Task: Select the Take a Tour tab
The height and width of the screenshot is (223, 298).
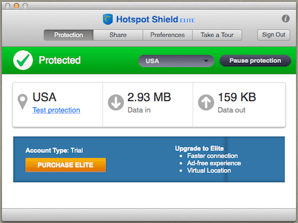Action: [x=217, y=35]
